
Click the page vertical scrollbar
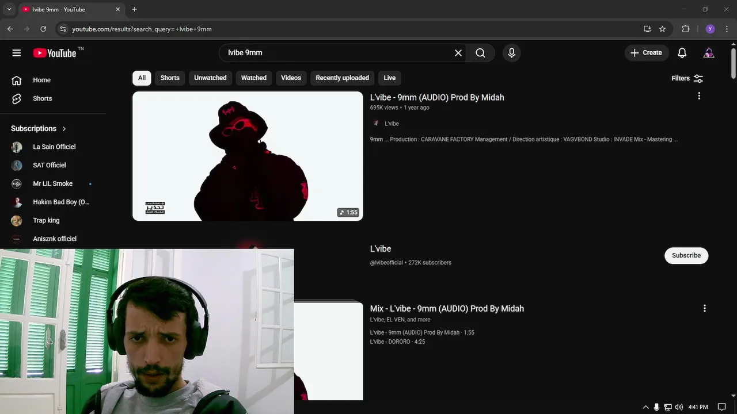coord(733,63)
